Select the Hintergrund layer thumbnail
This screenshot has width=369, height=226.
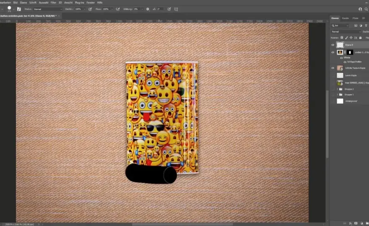(x=340, y=101)
